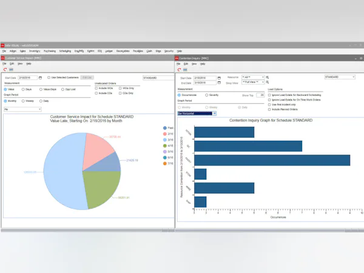This screenshot has height=273, width=364.
Task: Select the Opp Lost measurement option
Action: (x=62, y=89)
